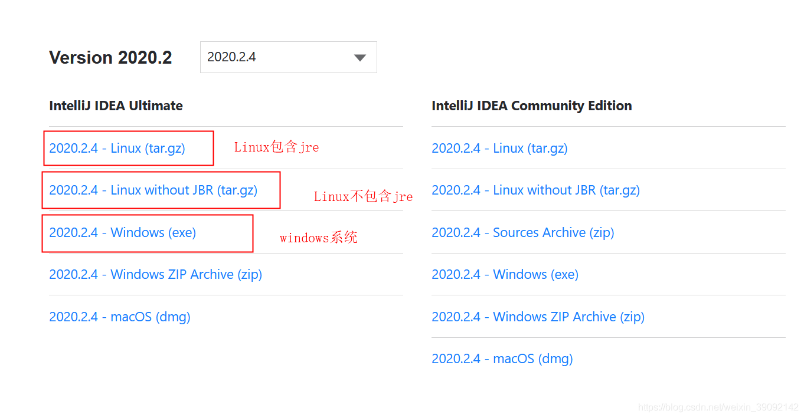Click the IntelliJ IDEA Community Edition heading
Viewport: 804px width, 418px height.
(532, 106)
